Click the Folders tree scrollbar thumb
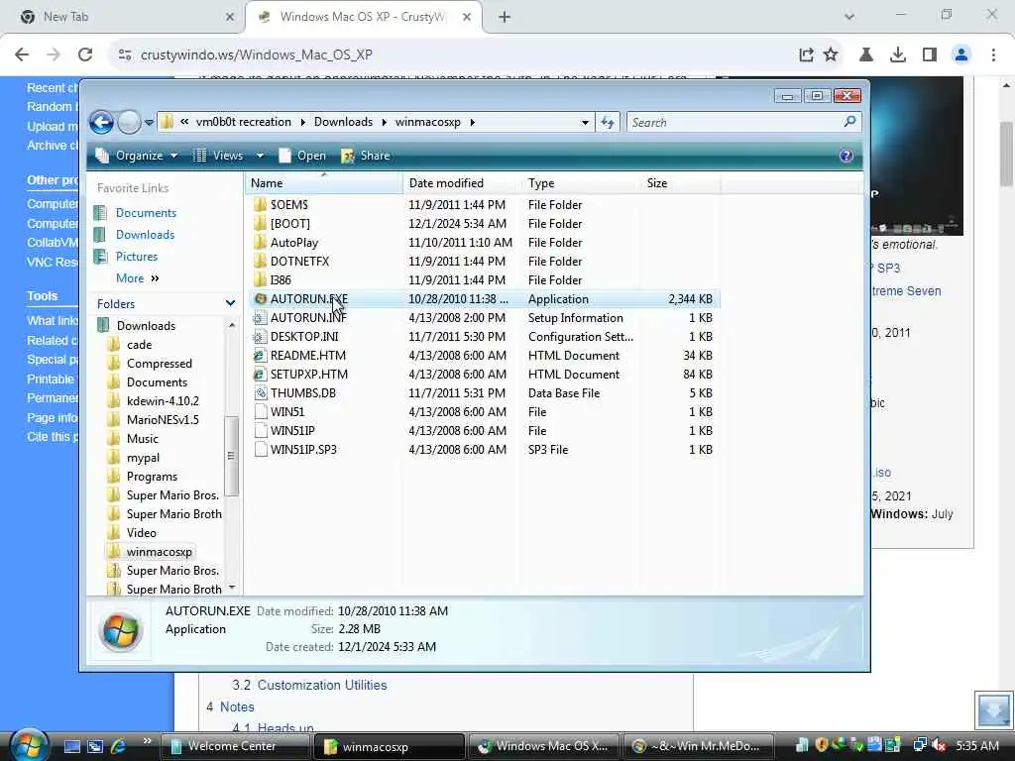 coord(231,456)
